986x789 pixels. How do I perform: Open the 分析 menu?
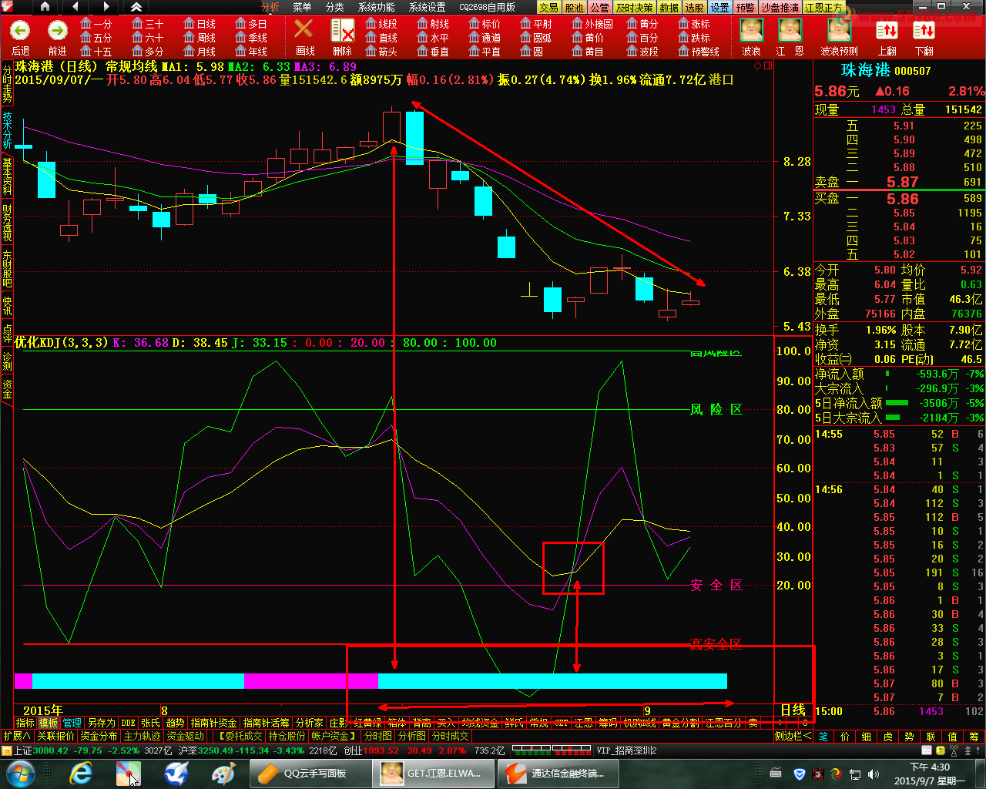[x=270, y=7]
